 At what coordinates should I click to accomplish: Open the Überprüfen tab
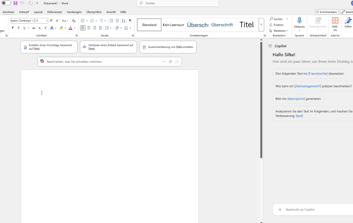coord(94,12)
